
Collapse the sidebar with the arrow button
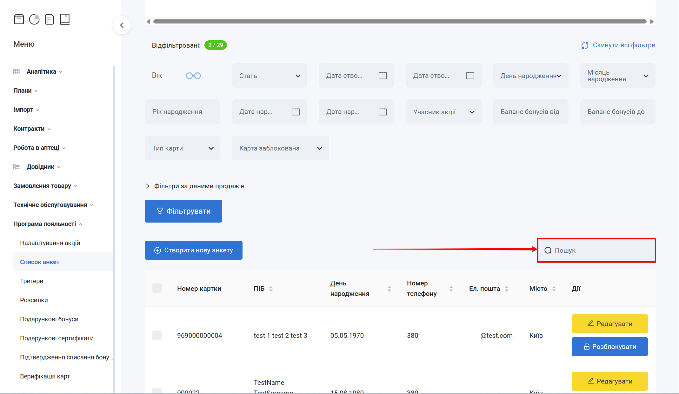pyautogui.click(x=122, y=25)
